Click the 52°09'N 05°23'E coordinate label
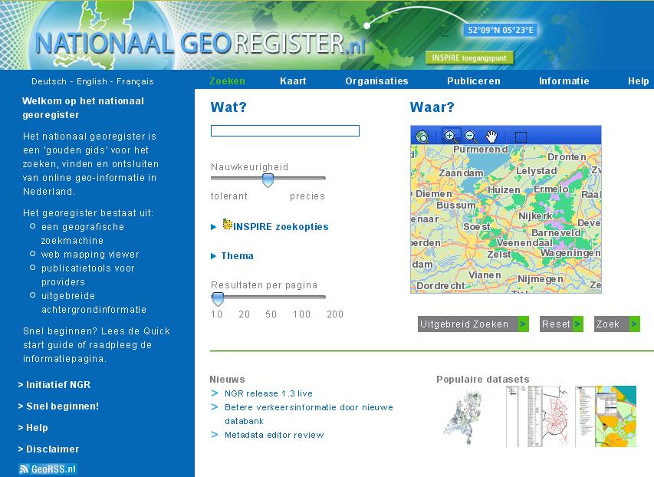The width and height of the screenshot is (654, 477). coord(501,30)
